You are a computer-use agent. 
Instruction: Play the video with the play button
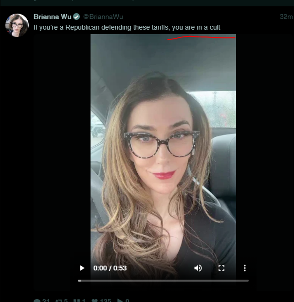(82, 268)
